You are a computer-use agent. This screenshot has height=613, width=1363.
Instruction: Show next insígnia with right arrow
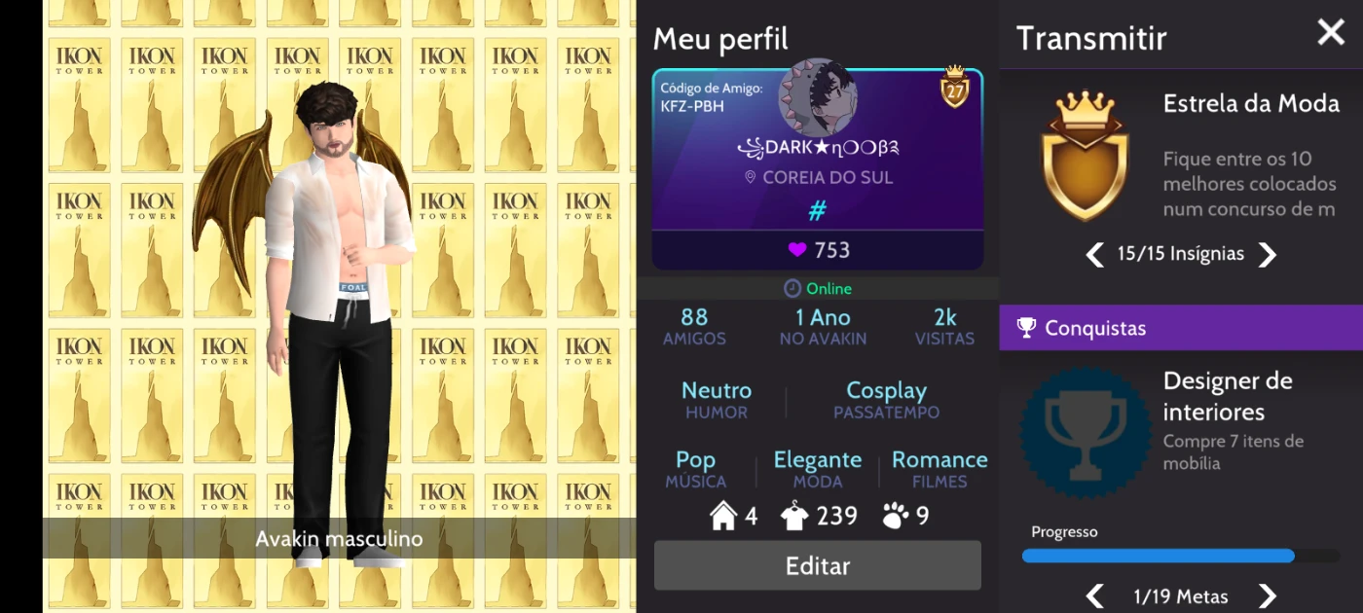tap(1267, 255)
